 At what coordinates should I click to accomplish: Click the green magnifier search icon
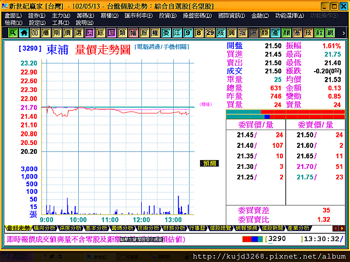[x=13, y=33]
